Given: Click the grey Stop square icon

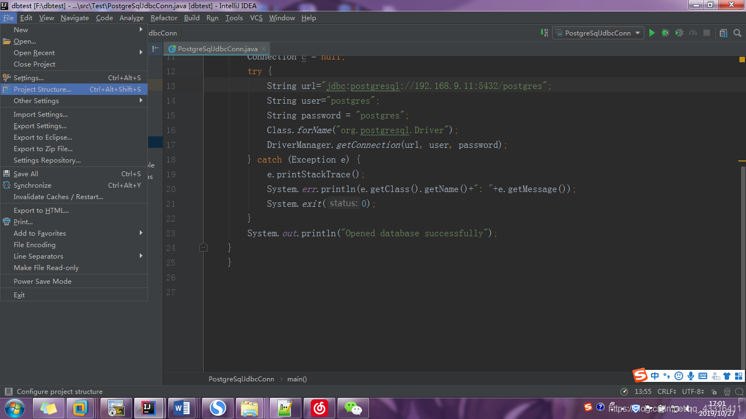Looking at the screenshot, I should (707, 33).
